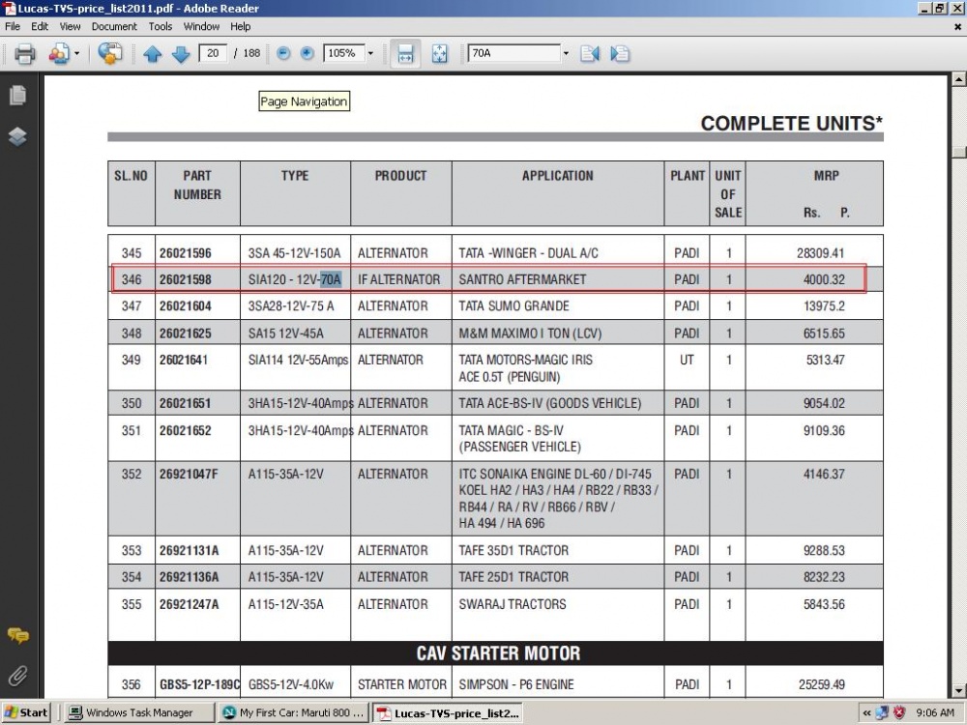The width and height of the screenshot is (967, 725).
Task: Go to next page with the down arrow
Action: tap(181, 54)
